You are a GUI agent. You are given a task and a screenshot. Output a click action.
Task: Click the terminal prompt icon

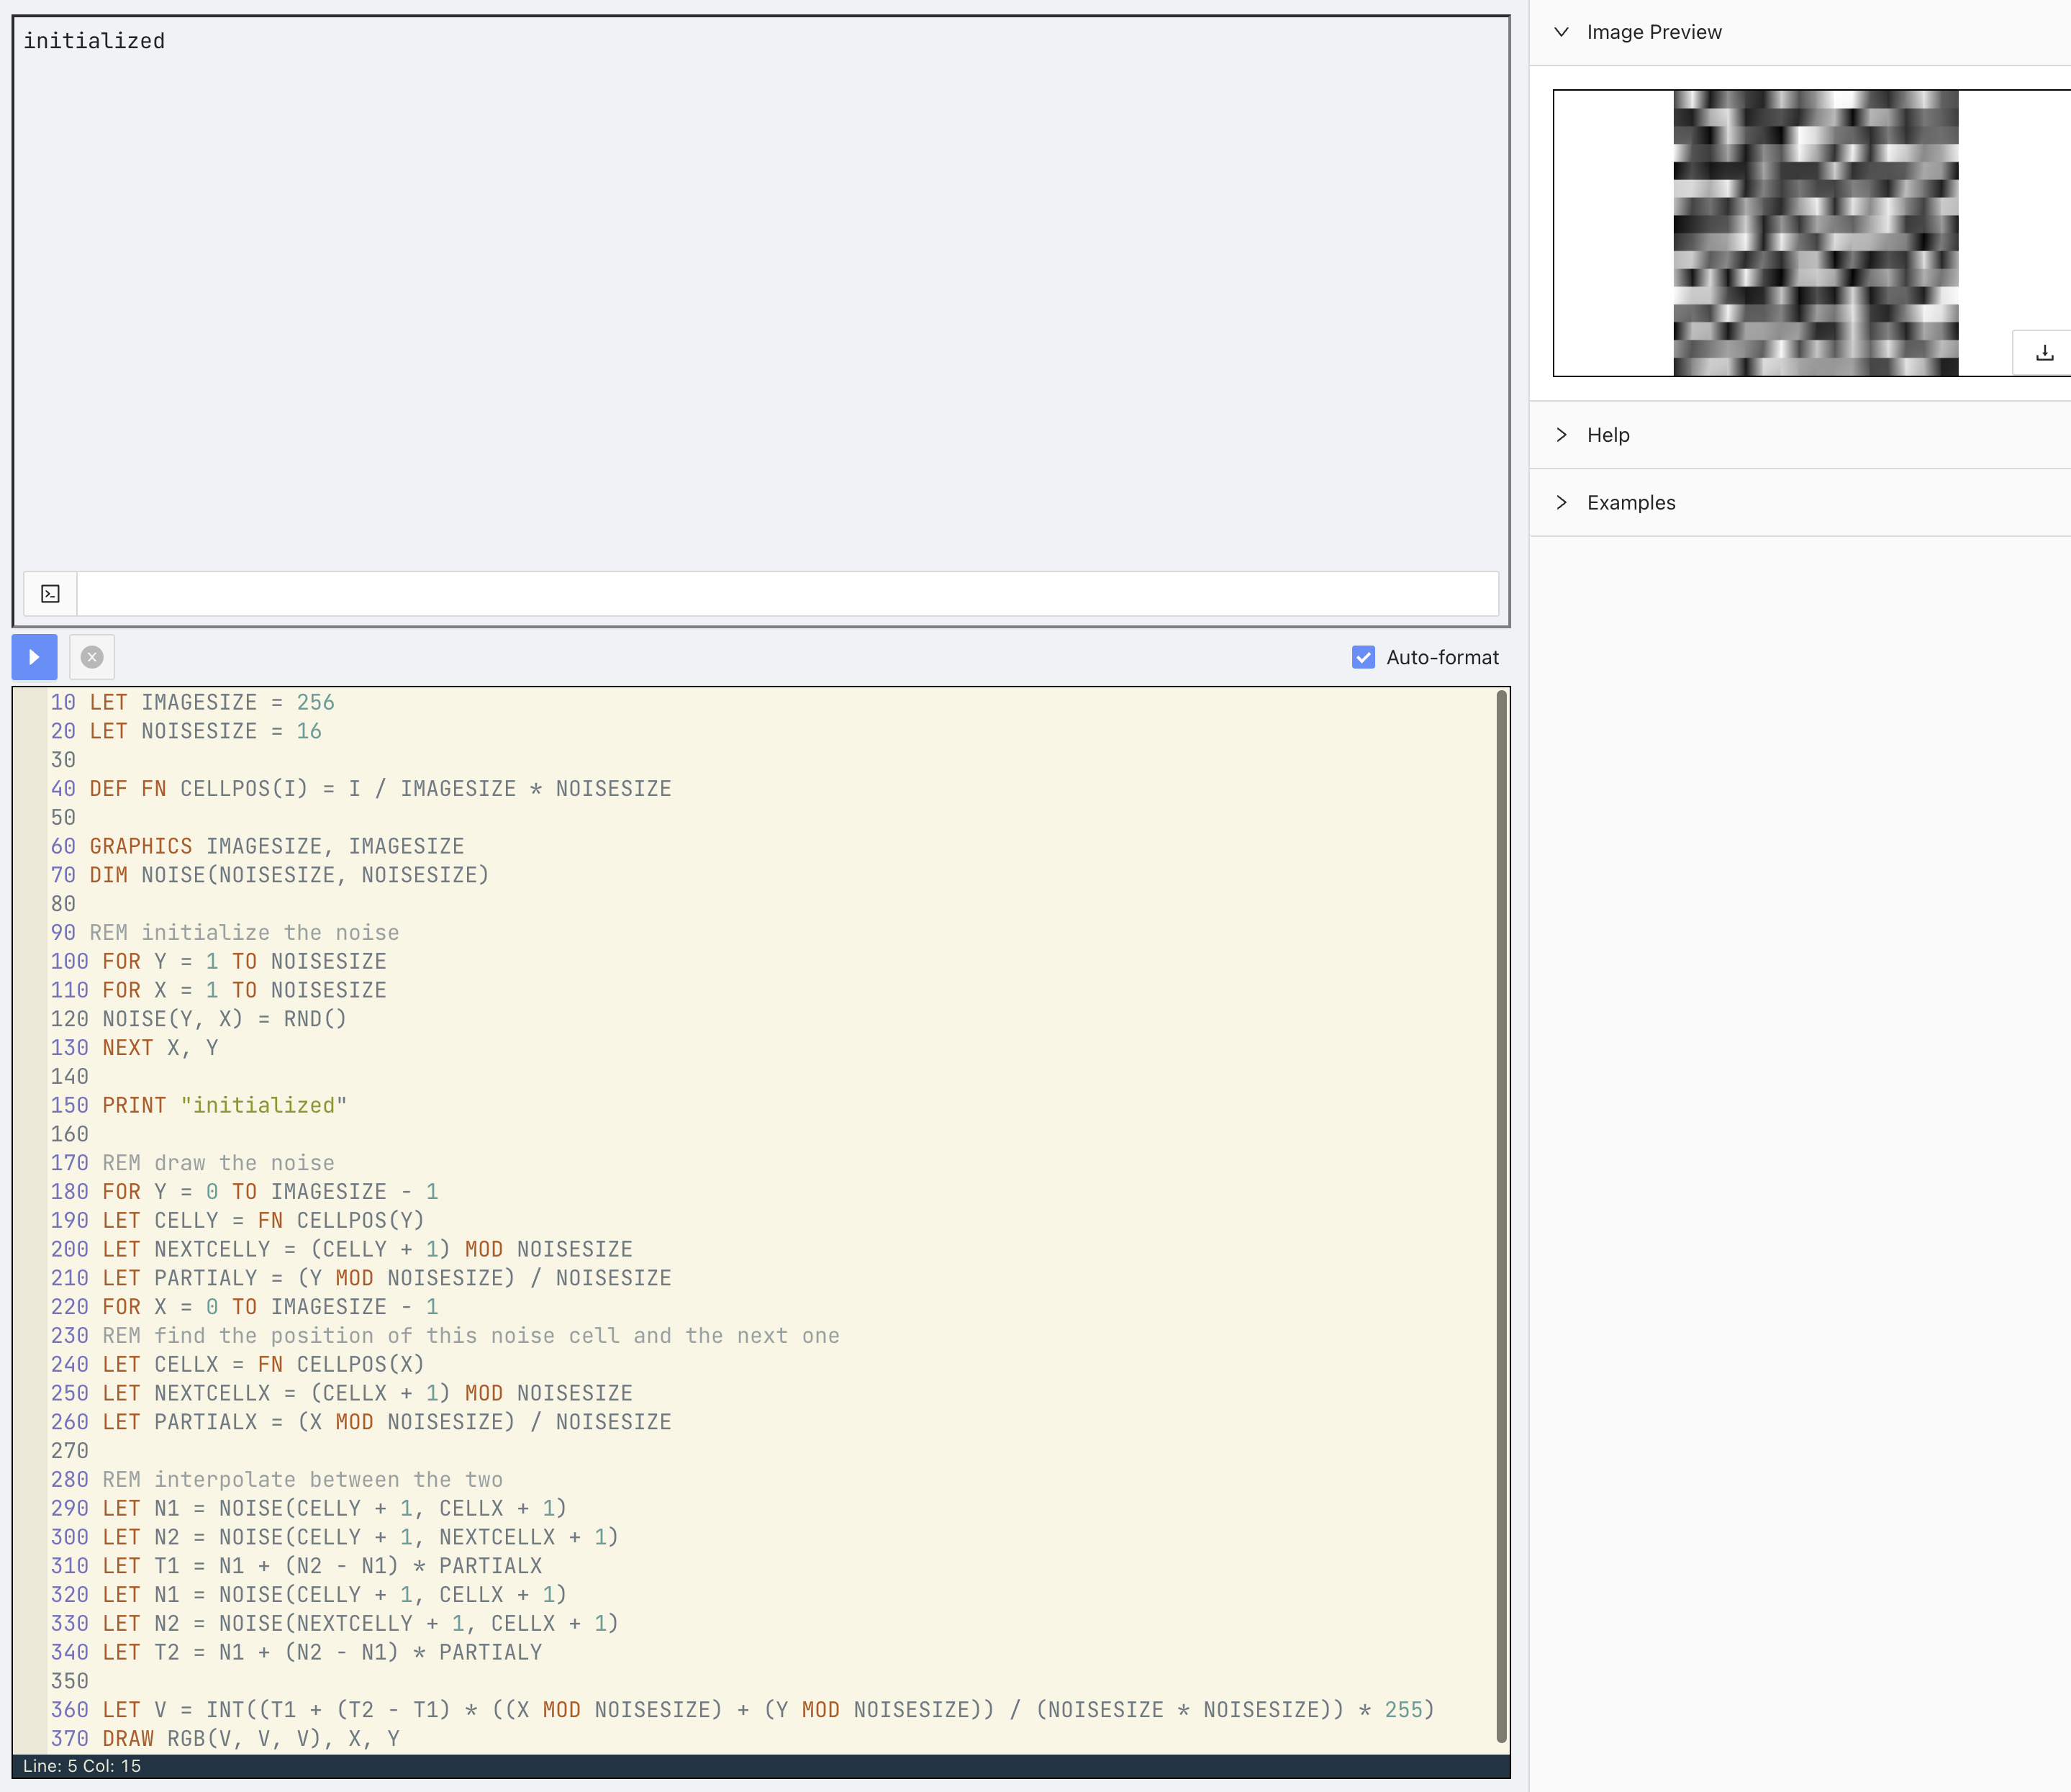[x=50, y=594]
